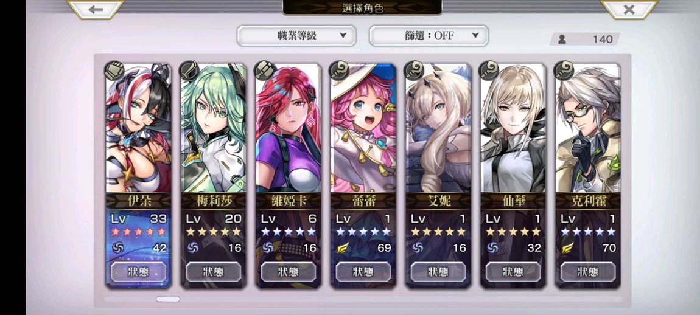Open 狀態 status for 蕾蕾
Image resolution: width=700 pixels, height=315 pixels.
[363, 272]
